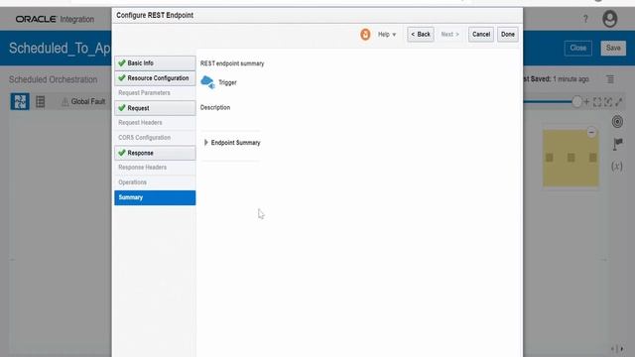Switch to canvas view icon
Screen dimensions: 635x357
click(20, 101)
